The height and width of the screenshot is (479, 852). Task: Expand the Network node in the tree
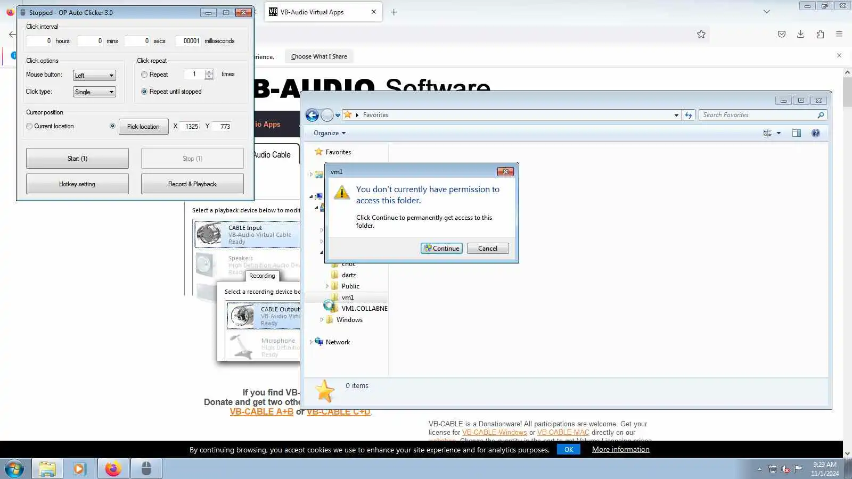(311, 342)
